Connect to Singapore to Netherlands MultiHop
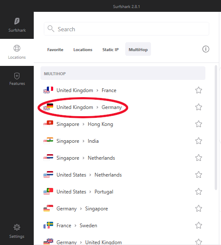This screenshot has width=221, height=245. (123, 158)
